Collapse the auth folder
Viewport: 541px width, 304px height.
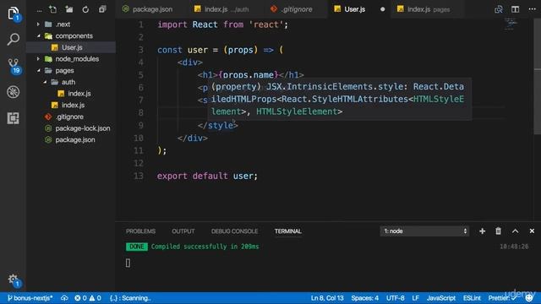[x=68, y=82]
